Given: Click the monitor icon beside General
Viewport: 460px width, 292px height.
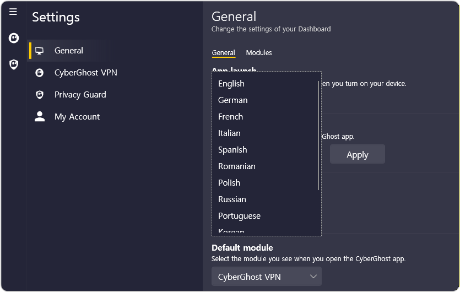Looking at the screenshot, I should coord(39,51).
